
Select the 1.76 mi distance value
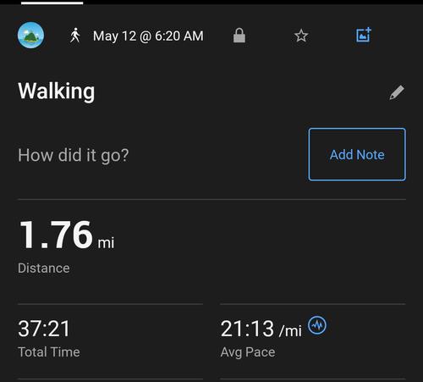[x=67, y=235]
